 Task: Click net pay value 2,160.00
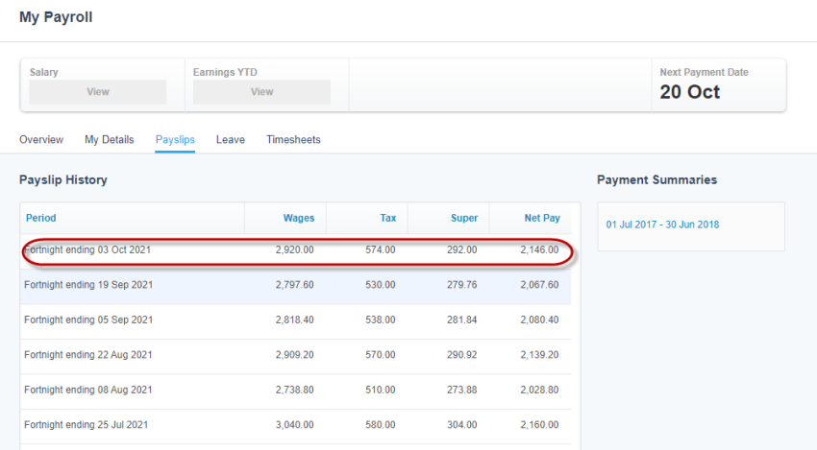coord(539,425)
